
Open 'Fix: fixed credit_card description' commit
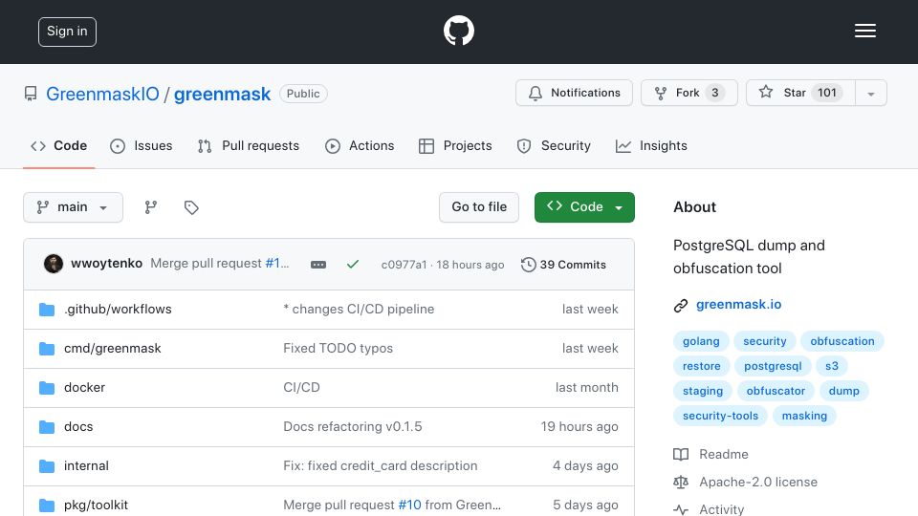pos(380,465)
